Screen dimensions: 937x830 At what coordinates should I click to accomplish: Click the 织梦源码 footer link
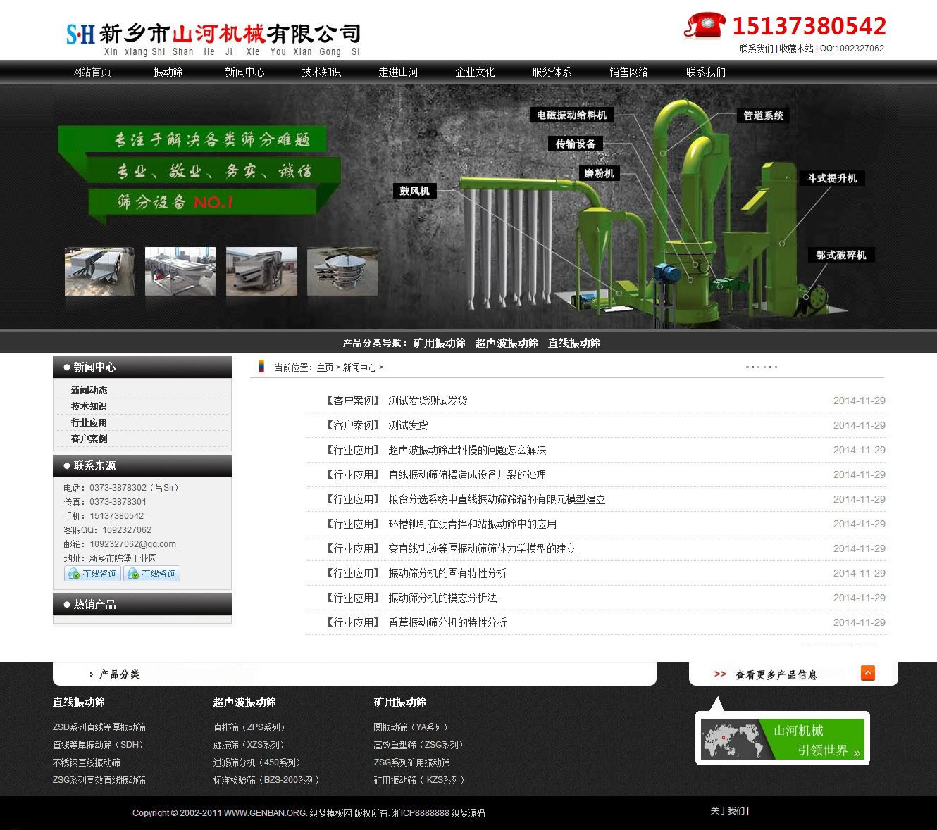(x=468, y=813)
